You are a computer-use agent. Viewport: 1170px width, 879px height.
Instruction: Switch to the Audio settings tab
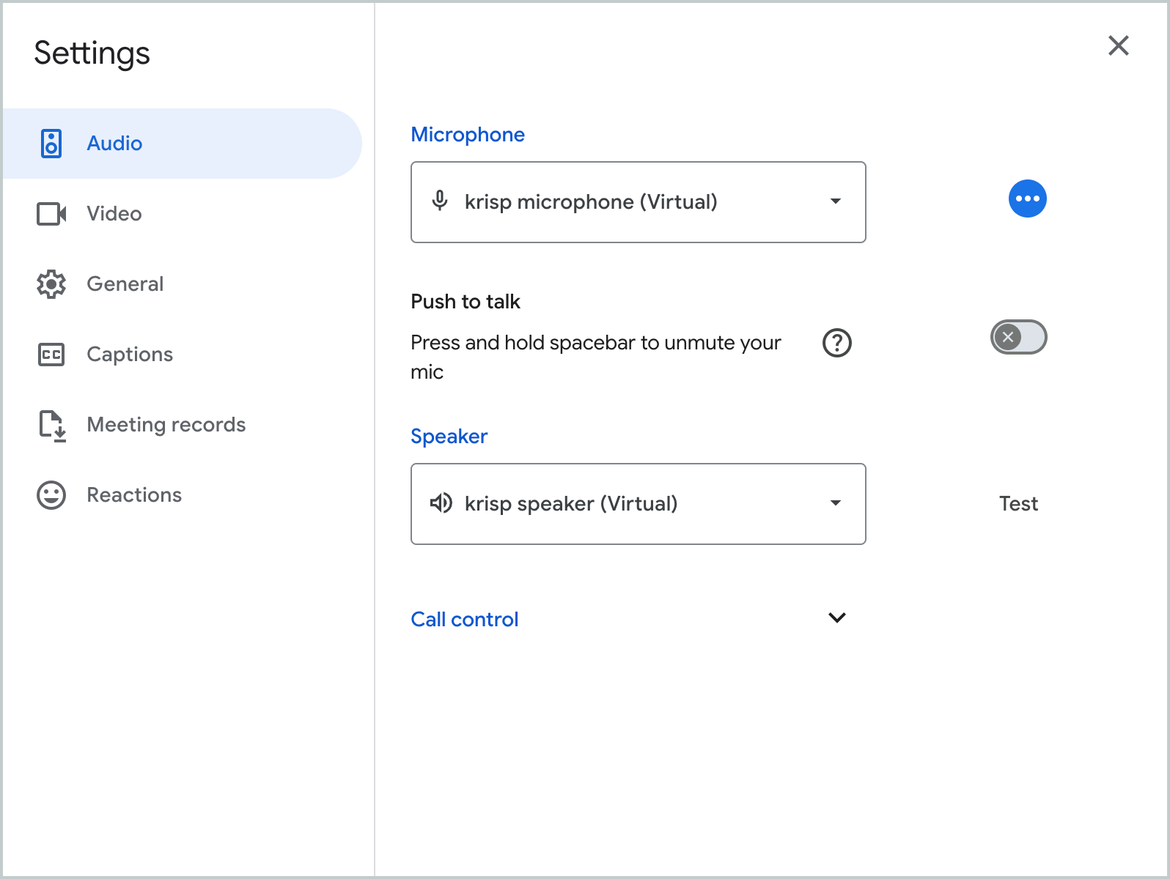point(182,144)
